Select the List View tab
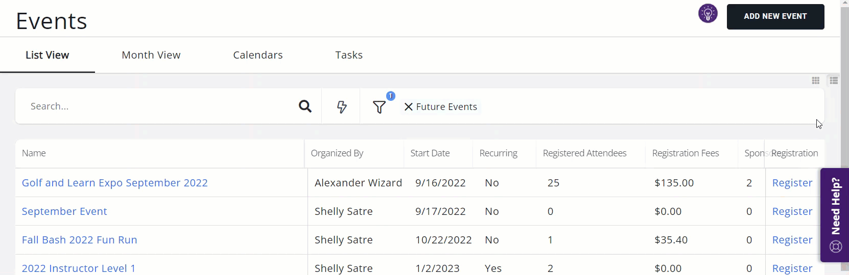Image resolution: width=849 pixels, height=275 pixels. [48, 55]
